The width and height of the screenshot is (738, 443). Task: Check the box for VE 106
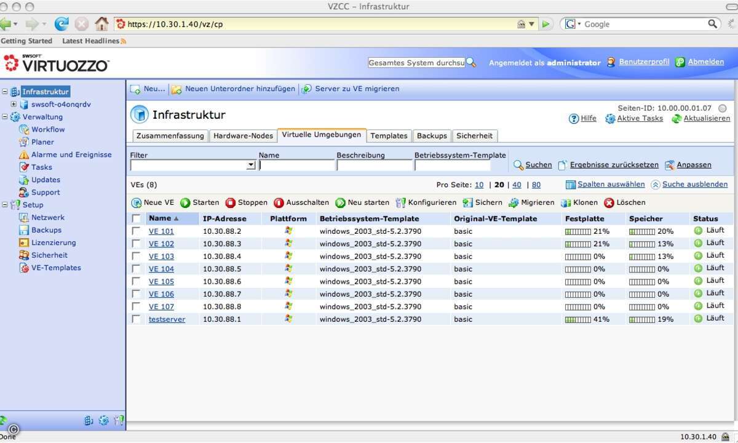click(137, 294)
